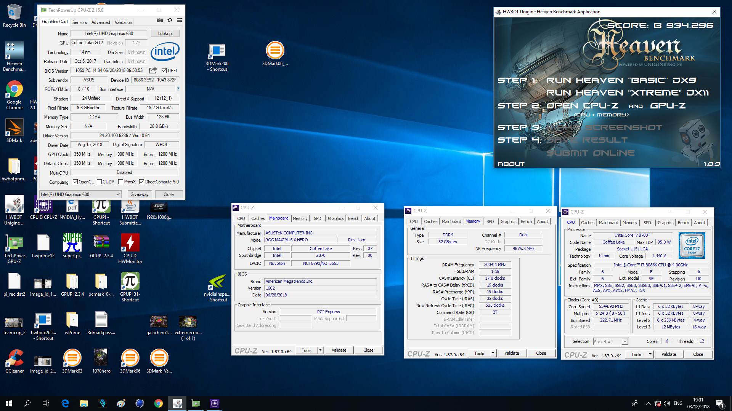732x411 pixels.
Task: Click the Task View taskbar icon
Action: (x=46, y=403)
